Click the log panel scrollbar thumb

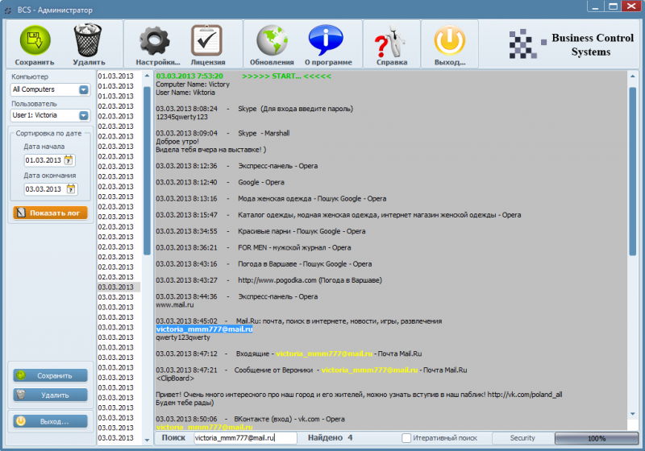pyautogui.click(x=633, y=172)
